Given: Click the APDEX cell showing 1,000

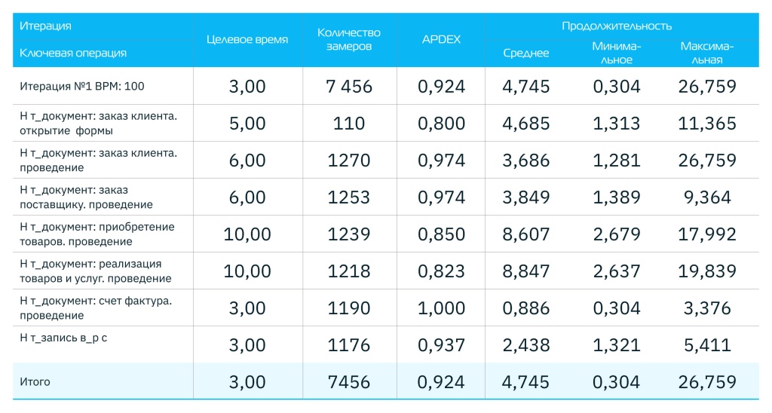Looking at the screenshot, I should click(441, 307).
